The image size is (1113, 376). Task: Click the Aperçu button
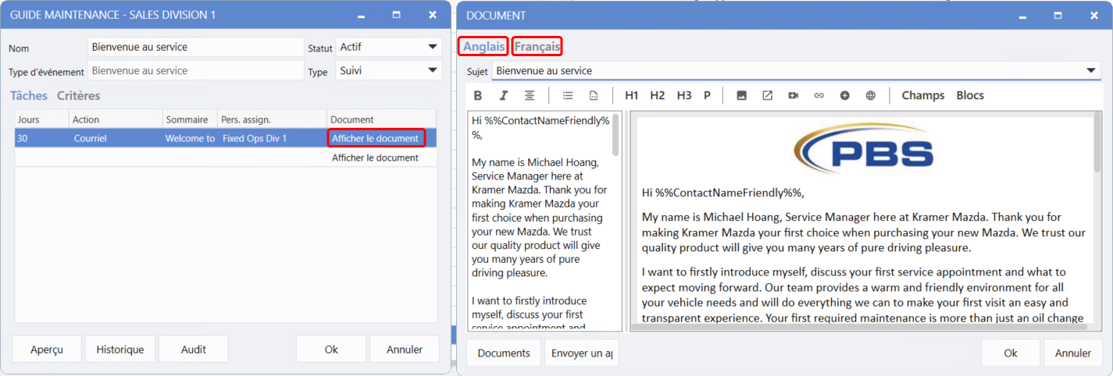pyautogui.click(x=47, y=349)
